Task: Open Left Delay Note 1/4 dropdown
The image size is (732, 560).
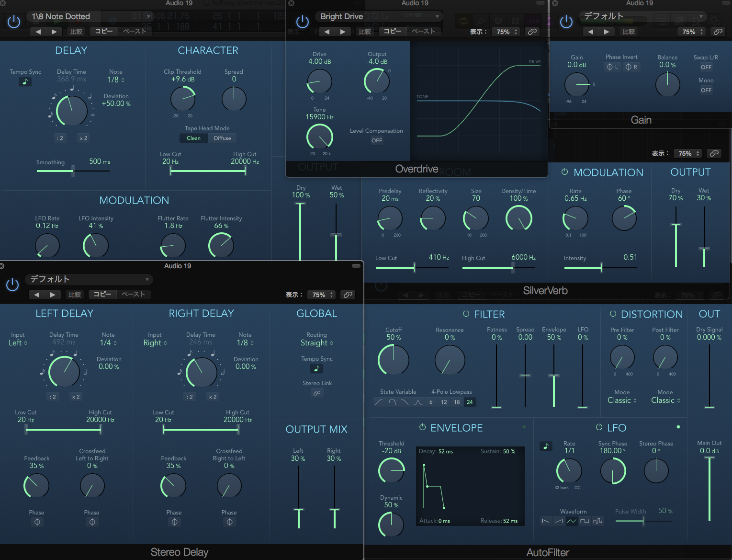Action: (x=108, y=343)
